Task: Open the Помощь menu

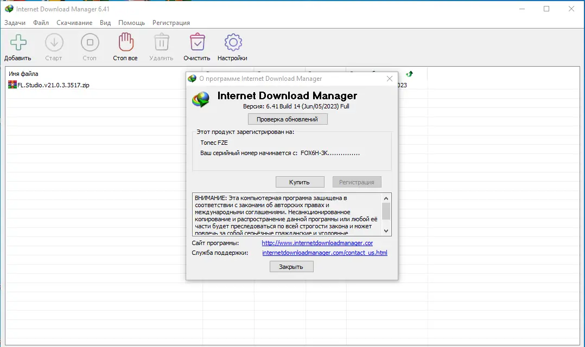Action: coord(131,23)
